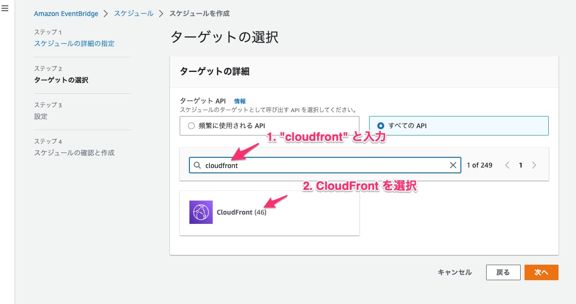This screenshot has width=576, height=304.
Task: Go to next results page arrow
Action: pyautogui.click(x=534, y=165)
